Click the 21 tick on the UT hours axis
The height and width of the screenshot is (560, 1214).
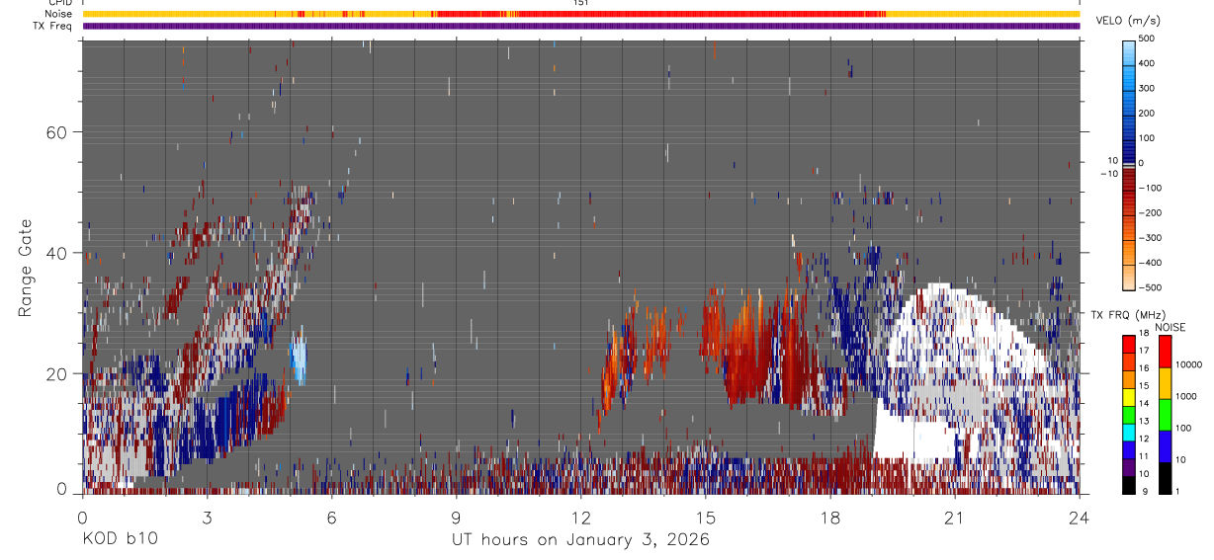[955, 517]
